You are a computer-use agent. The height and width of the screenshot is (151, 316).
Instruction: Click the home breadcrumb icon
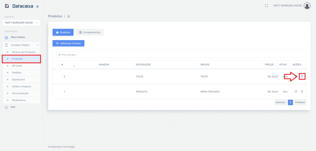pyautogui.click(x=69, y=16)
